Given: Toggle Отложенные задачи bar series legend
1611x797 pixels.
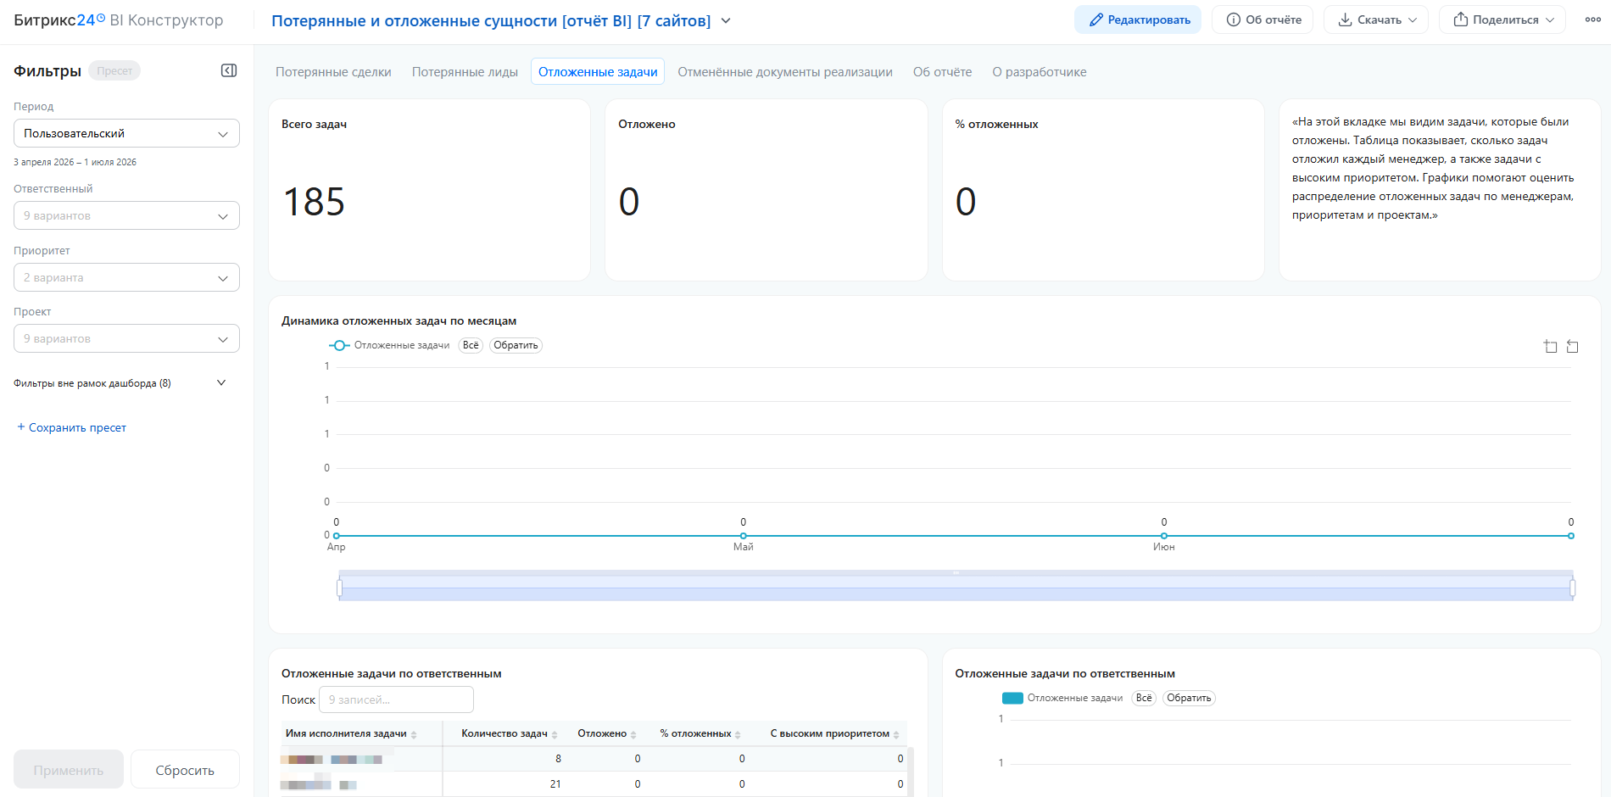Looking at the screenshot, I should pos(1062,698).
